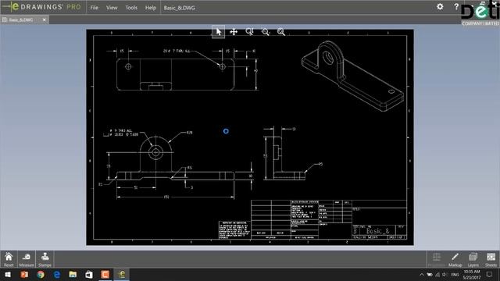Open the volume control in the tray
Image resolution: width=500 pixels, height=281 pixels.
point(445,275)
